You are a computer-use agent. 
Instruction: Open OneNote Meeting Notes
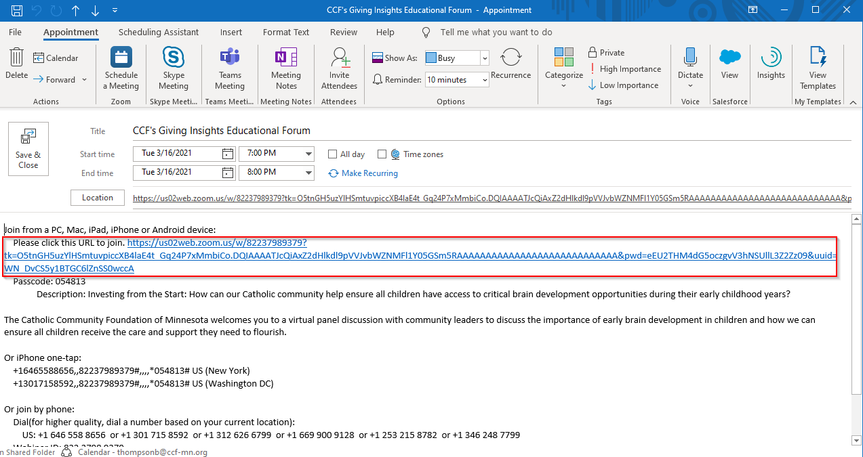point(286,68)
